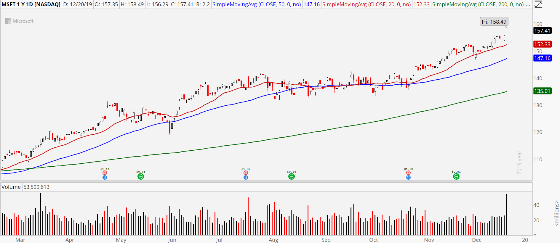Viewport: 560px width, 243px height.
Task: Click the Oct label on time axis
Action: [374, 240]
